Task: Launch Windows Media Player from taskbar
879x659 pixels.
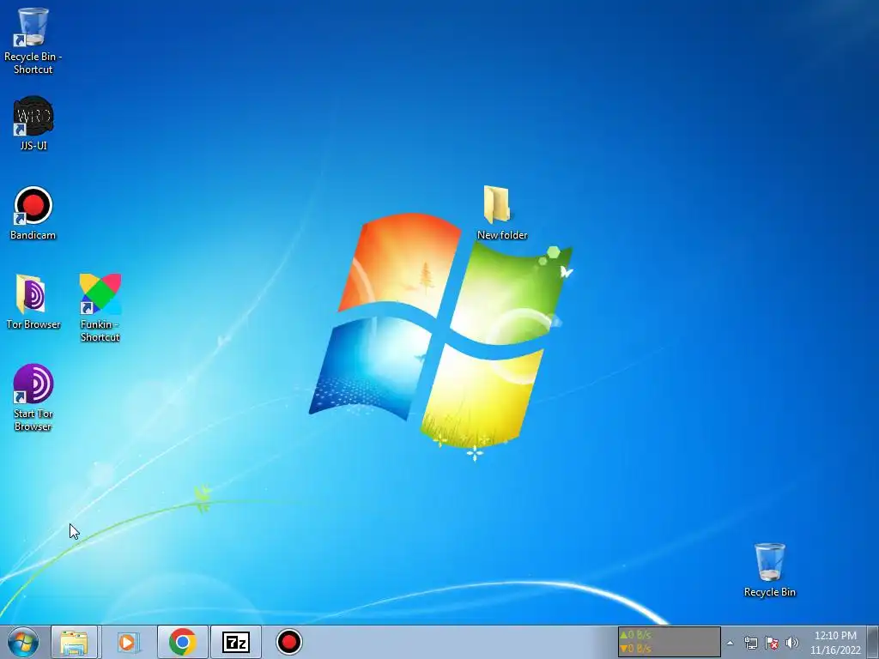Action: pos(128,642)
